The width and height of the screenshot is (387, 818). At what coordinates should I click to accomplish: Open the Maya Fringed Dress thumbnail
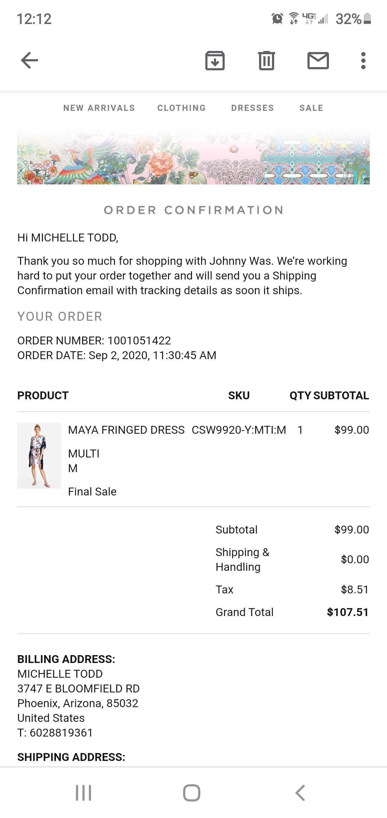[x=39, y=455]
